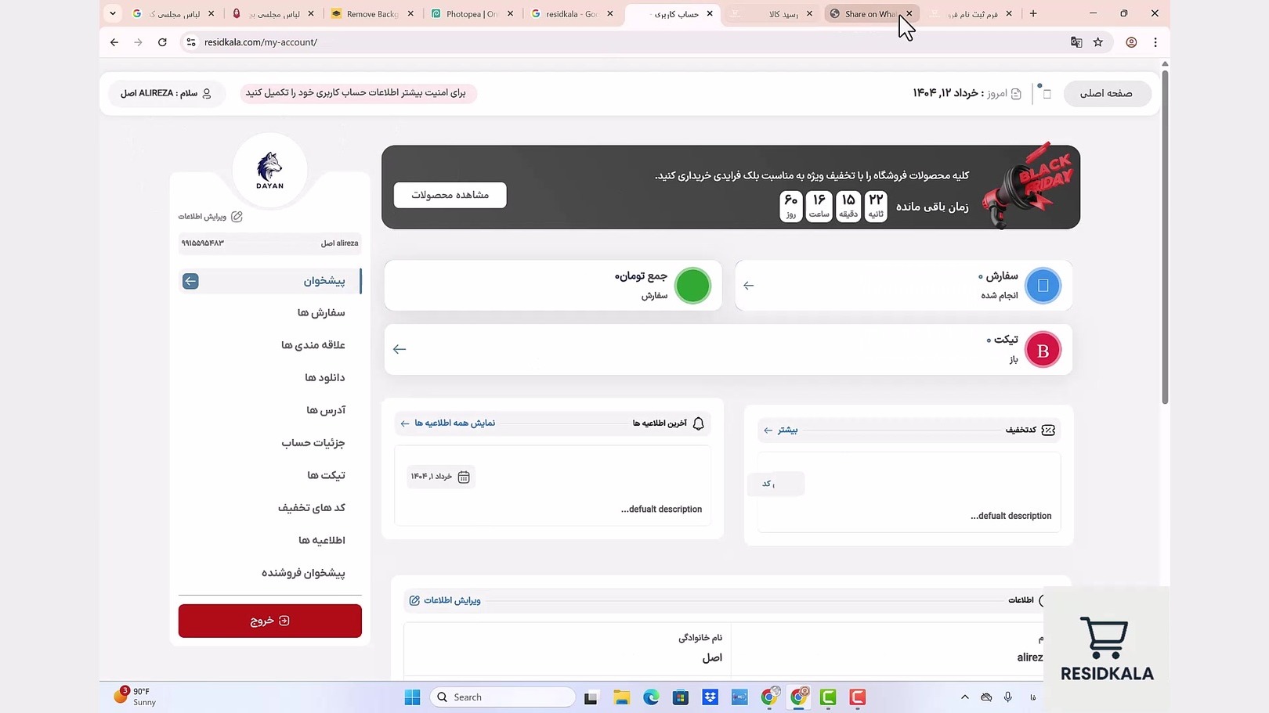Reload the residkala account page
Image resolution: width=1269 pixels, height=713 pixels.
tap(162, 42)
